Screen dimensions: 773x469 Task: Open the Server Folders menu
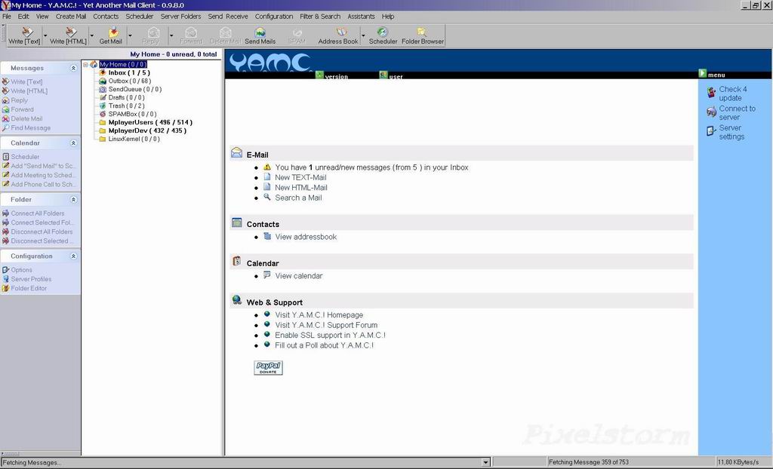(181, 17)
